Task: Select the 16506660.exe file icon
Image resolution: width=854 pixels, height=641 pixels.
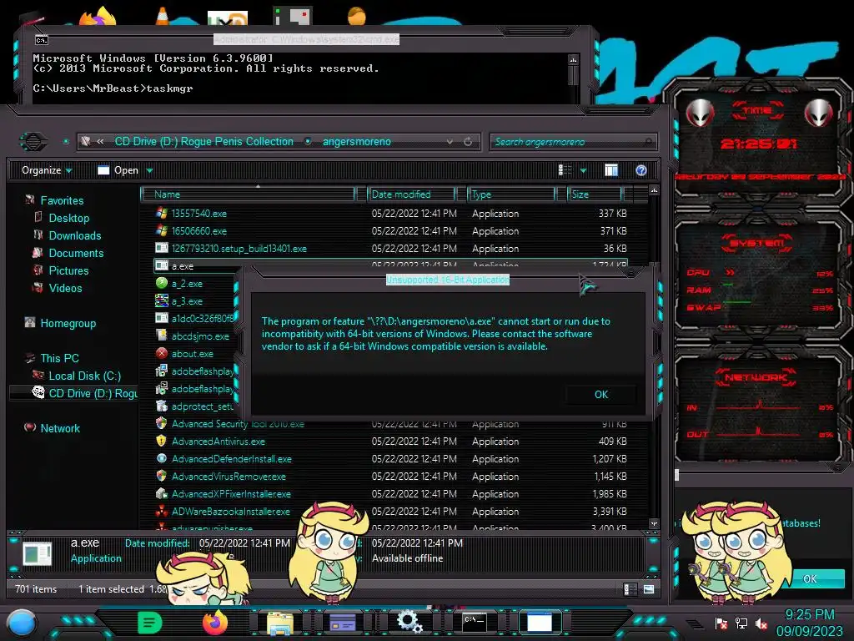Action: 161,230
